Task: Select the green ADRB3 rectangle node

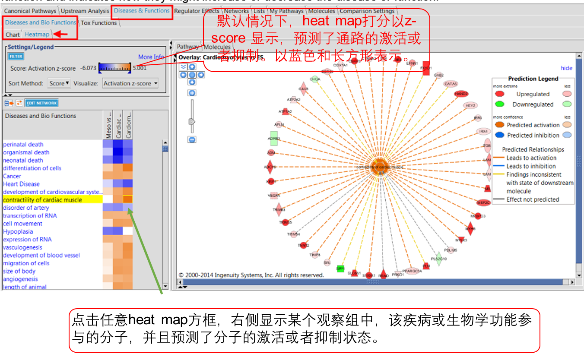Action: pyautogui.click(x=273, y=139)
